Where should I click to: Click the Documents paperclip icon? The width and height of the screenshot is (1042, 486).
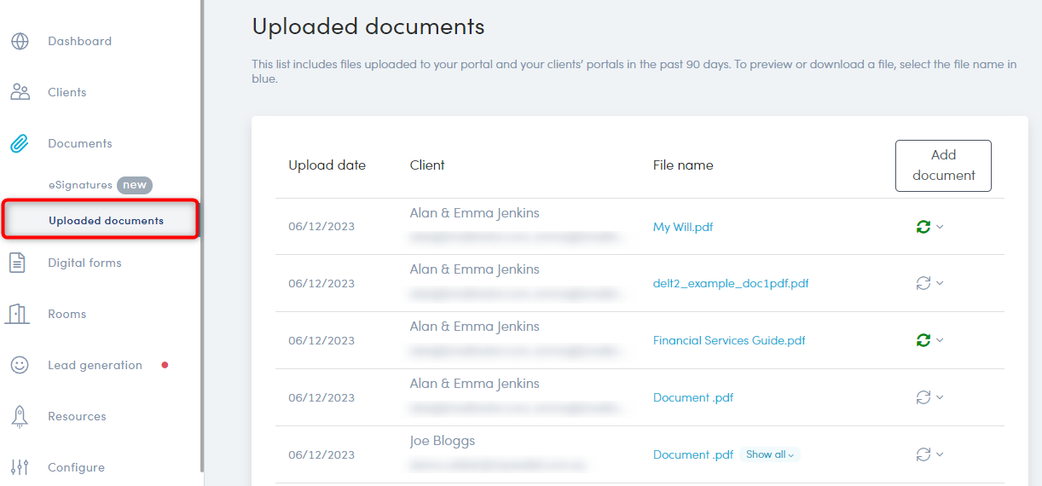pyautogui.click(x=20, y=143)
